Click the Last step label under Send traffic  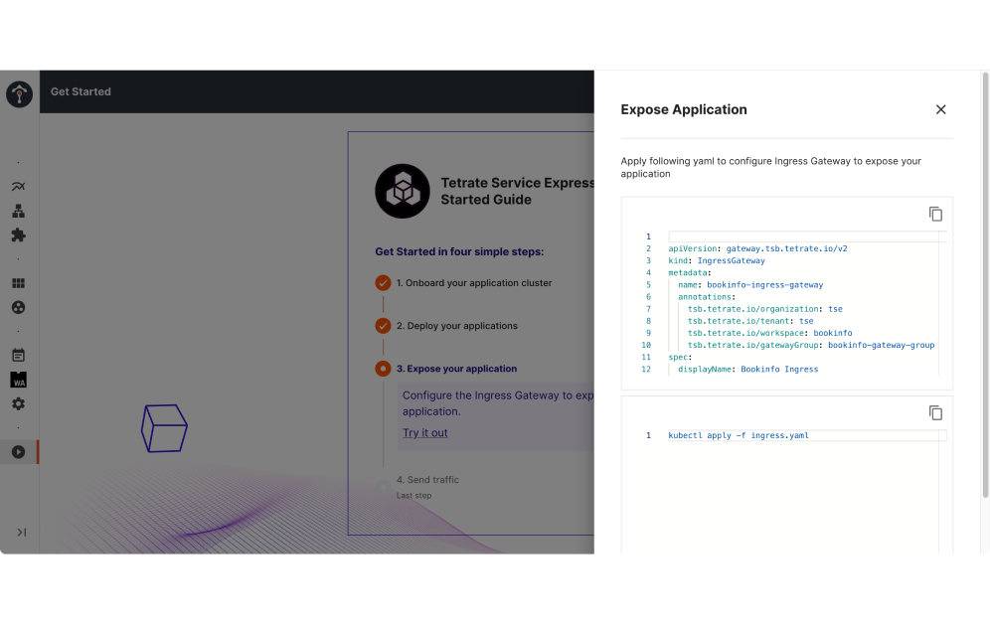413,495
